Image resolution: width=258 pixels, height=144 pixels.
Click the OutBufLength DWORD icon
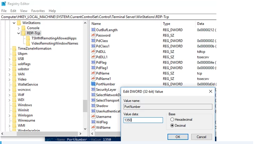[x=93, y=30]
